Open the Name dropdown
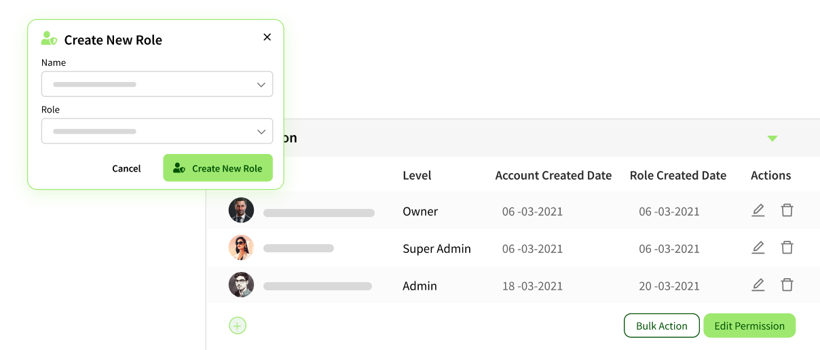 pyautogui.click(x=157, y=85)
